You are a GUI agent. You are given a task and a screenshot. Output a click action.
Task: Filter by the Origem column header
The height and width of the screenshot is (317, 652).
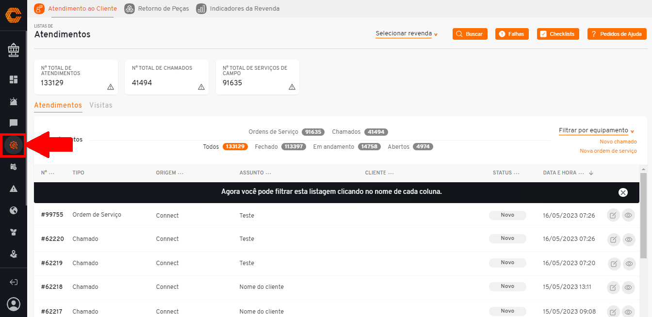[x=170, y=173]
